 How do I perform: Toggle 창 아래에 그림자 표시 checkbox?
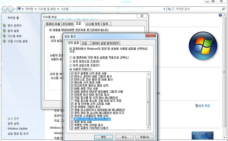coord(72,107)
